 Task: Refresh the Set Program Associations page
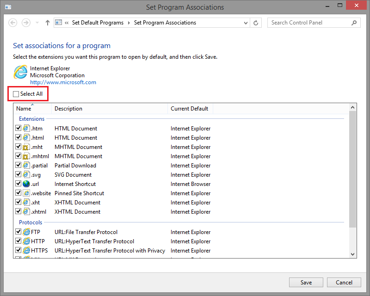(x=256, y=23)
